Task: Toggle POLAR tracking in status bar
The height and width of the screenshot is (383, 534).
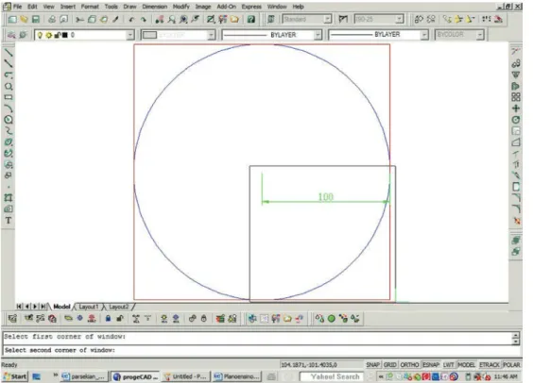Action: pos(511,365)
